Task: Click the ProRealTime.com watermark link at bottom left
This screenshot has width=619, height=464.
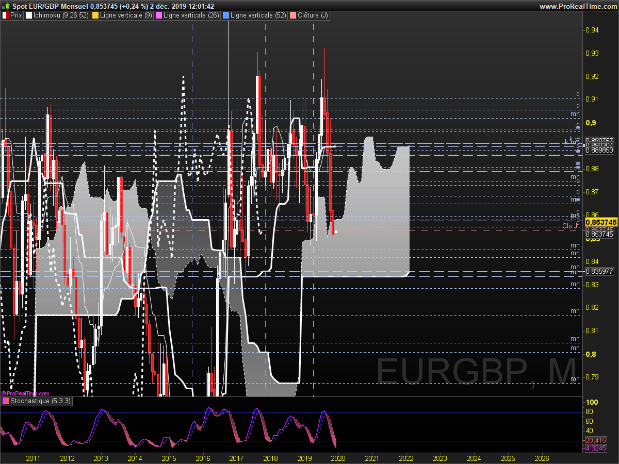Action: [26, 393]
